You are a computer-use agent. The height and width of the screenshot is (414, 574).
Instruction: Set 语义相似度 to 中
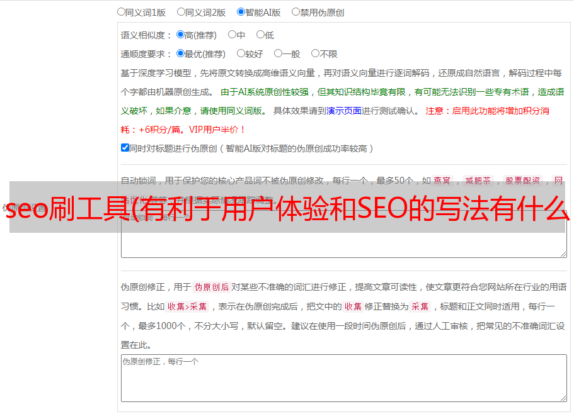232,35
